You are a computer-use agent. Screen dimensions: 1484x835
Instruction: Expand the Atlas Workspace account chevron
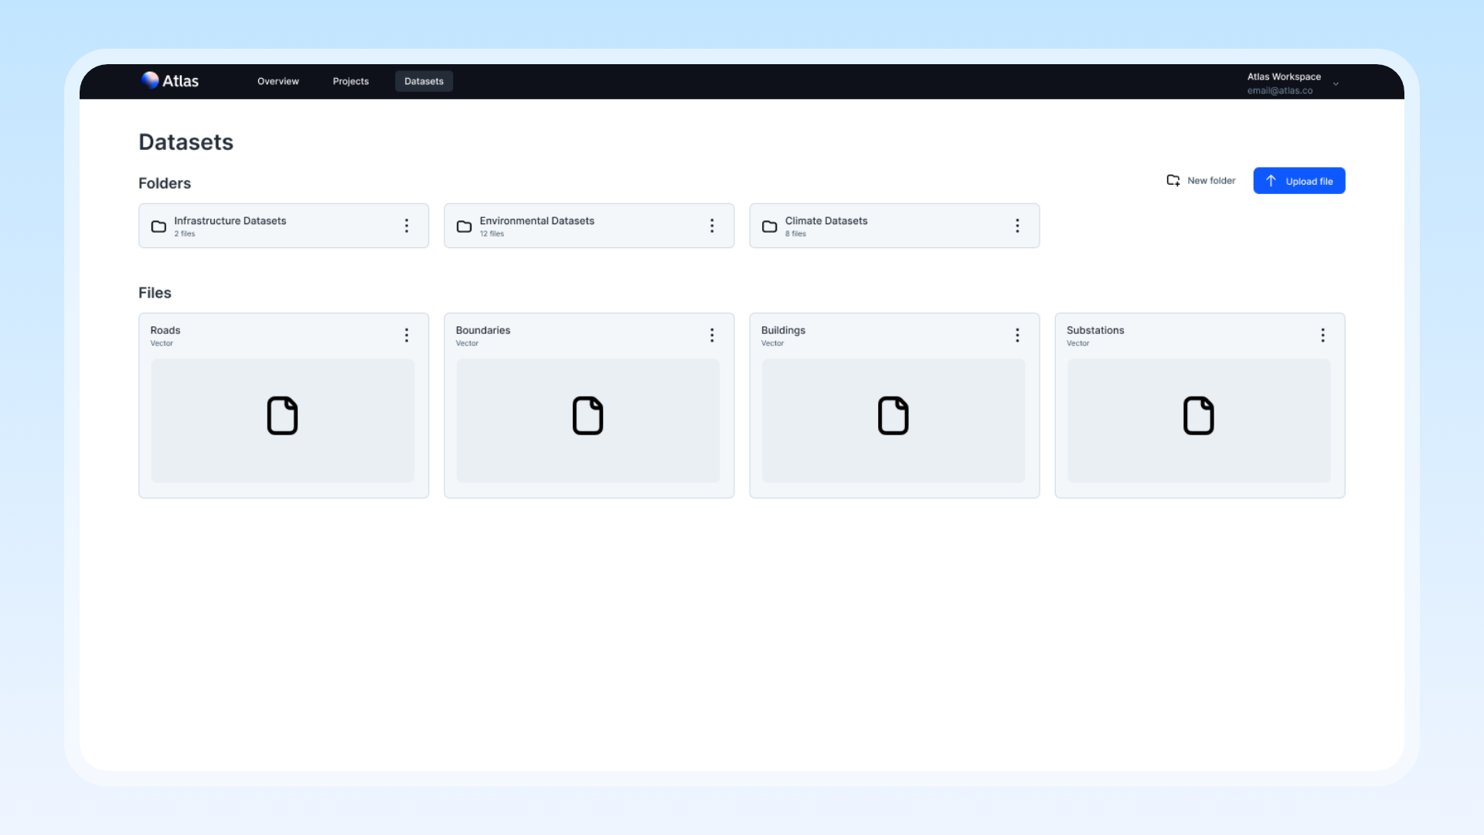pos(1336,83)
